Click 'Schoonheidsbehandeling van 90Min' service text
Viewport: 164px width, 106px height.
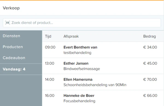coord(95,85)
